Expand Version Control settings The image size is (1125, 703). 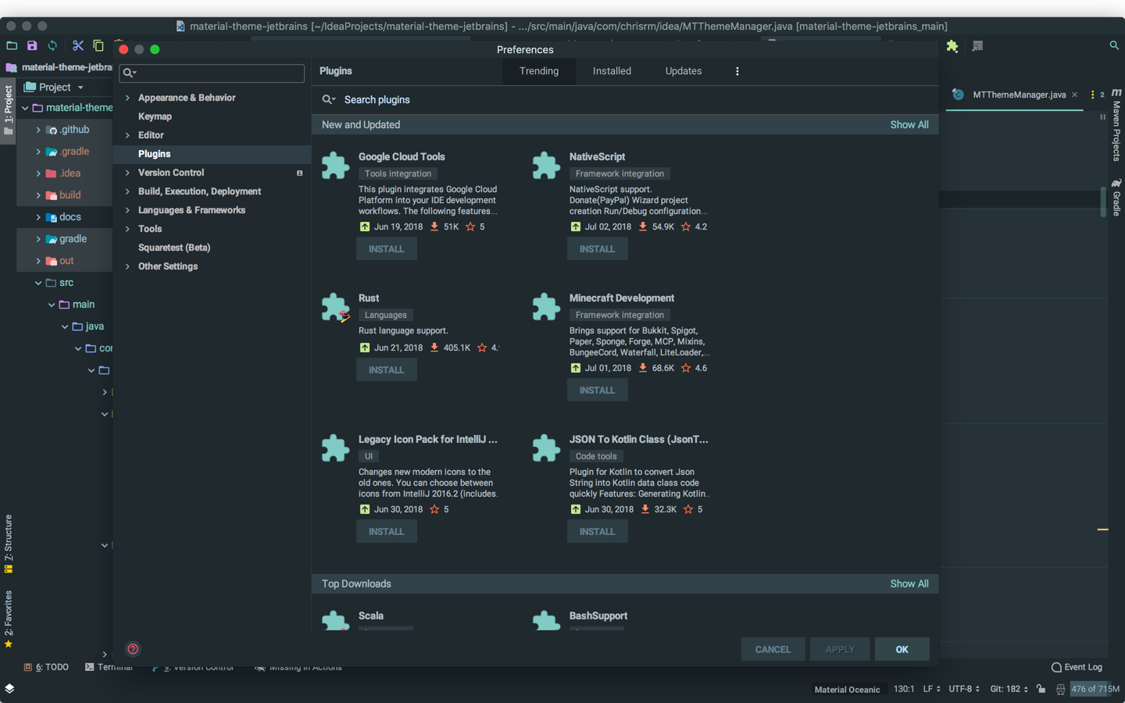point(127,173)
